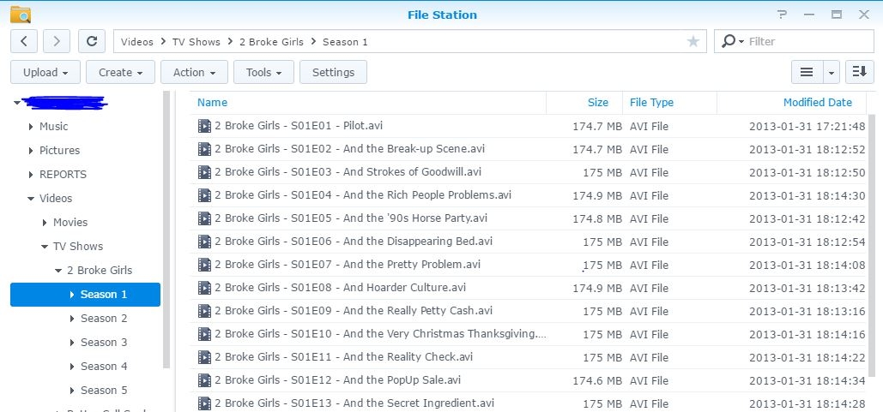Image resolution: width=883 pixels, height=412 pixels.
Task: Click the File Station folder logo
Action: (x=21, y=15)
